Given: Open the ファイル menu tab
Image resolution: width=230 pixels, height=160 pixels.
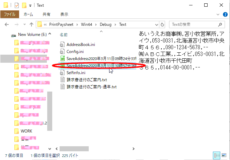Looking at the screenshot, I should [10, 15].
